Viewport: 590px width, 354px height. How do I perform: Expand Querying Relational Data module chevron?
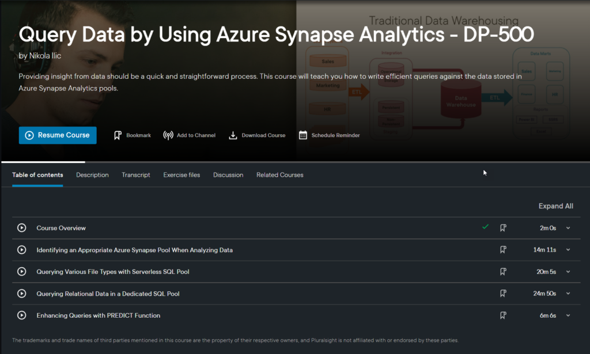pos(568,294)
